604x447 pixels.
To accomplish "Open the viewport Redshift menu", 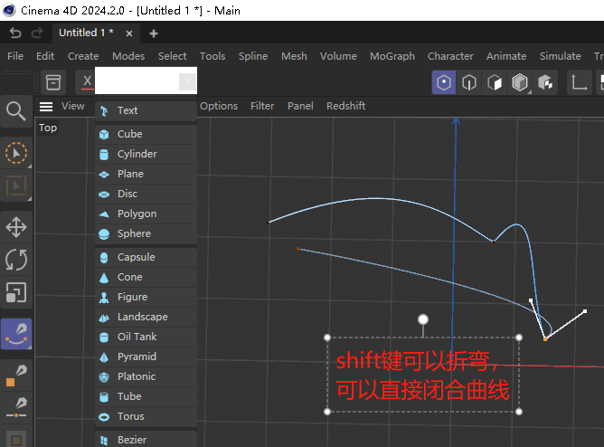I will 346,106.
